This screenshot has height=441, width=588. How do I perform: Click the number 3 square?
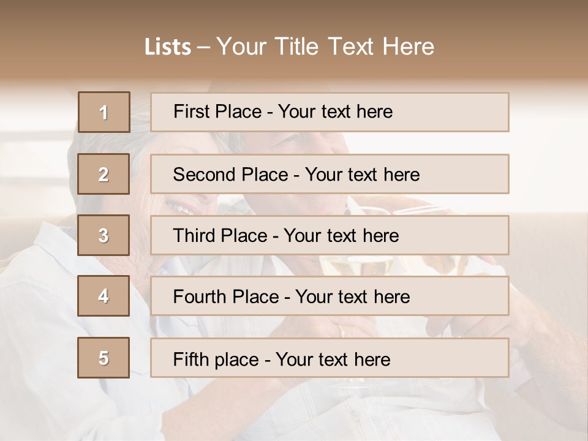click(x=104, y=235)
